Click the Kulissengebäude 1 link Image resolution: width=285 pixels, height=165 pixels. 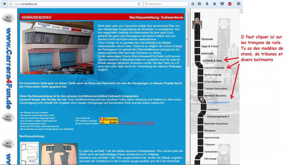[218, 102]
